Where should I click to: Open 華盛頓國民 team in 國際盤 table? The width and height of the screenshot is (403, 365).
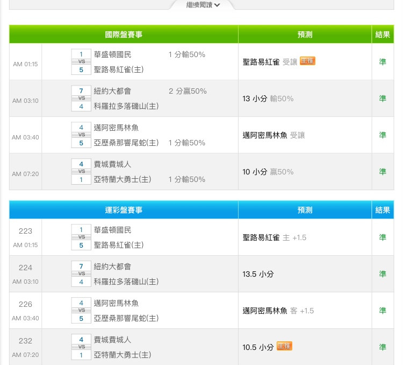coord(113,54)
